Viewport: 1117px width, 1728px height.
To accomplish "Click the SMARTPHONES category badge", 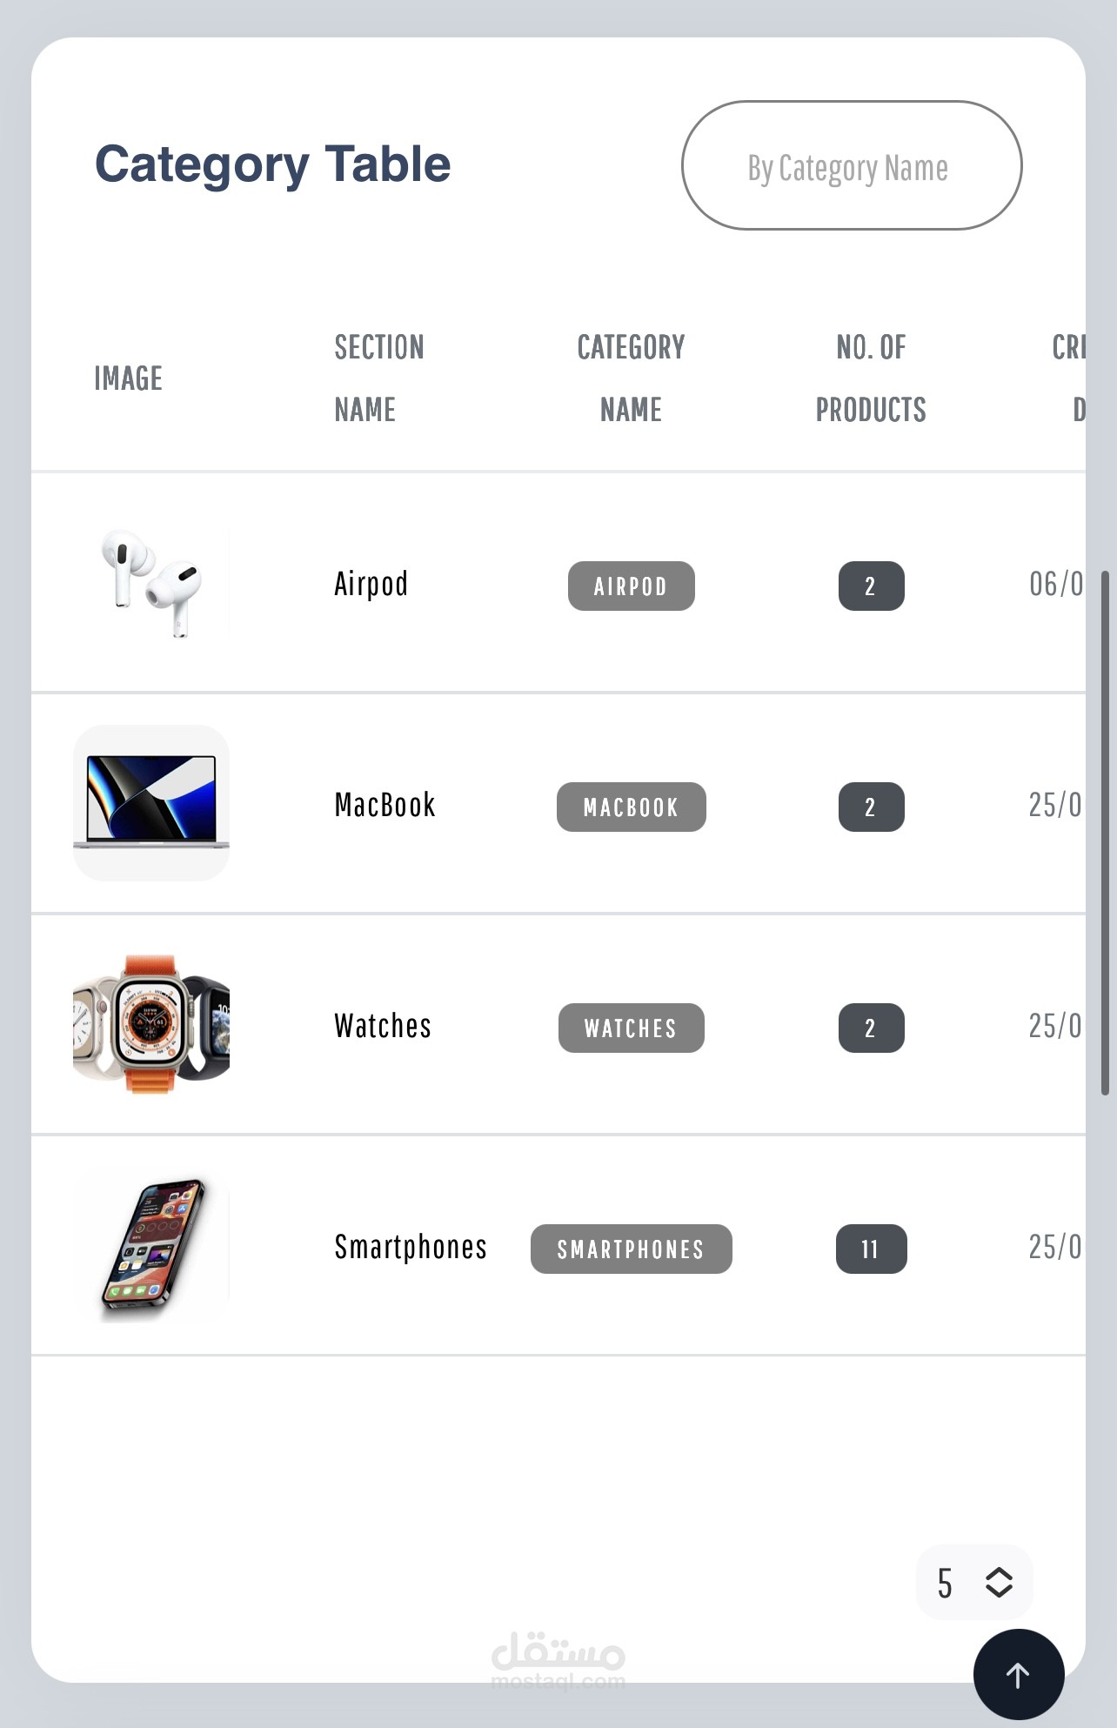I will point(632,1249).
